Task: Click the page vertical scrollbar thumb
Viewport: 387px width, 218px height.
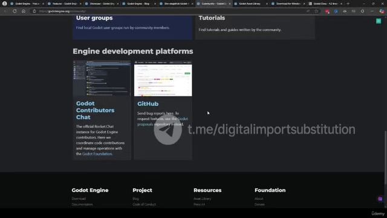Action: tap(385, 157)
